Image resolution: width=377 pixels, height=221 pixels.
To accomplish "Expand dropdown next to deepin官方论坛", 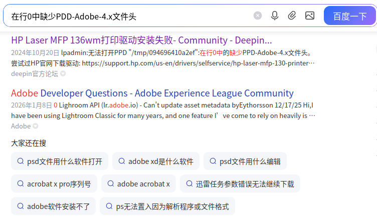I will 63,73.
